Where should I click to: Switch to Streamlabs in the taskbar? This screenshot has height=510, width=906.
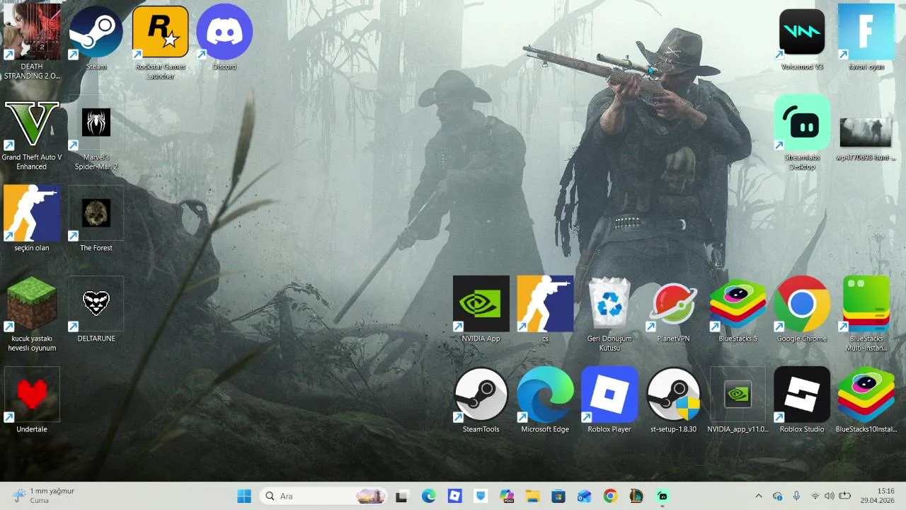click(663, 496)
